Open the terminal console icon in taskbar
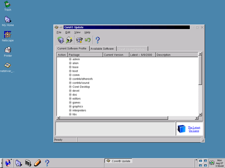This screenshot has height=168, width=225. (28, 163)
